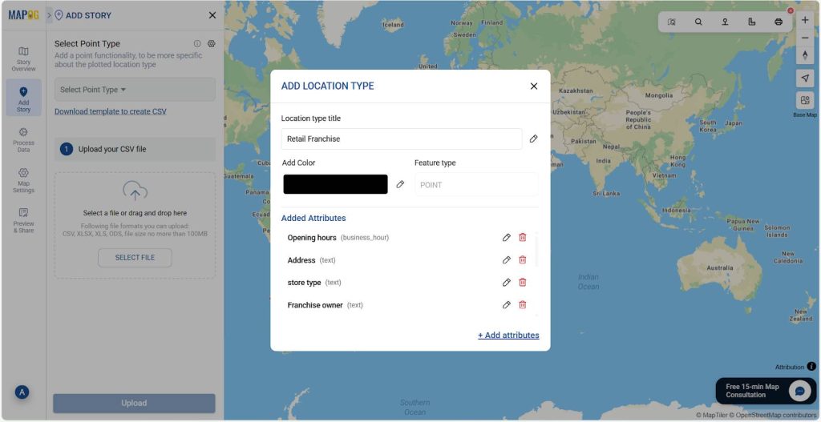This screenshot has width=821, height=422.
Task: Edit the store type attribute
Action: tap(507, 283)
